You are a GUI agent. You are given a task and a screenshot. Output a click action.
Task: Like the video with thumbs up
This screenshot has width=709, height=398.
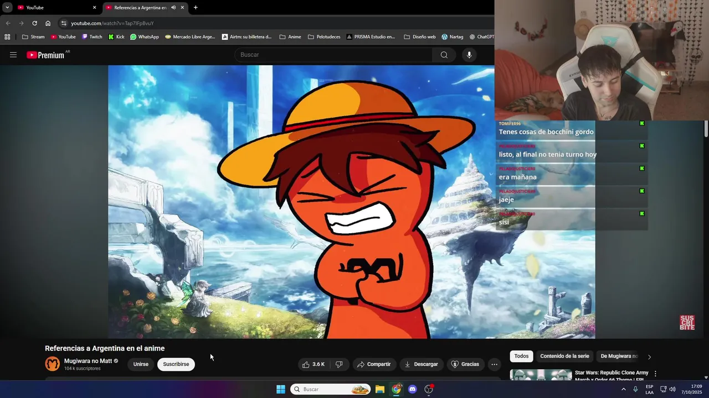click(x=314, y=364)
